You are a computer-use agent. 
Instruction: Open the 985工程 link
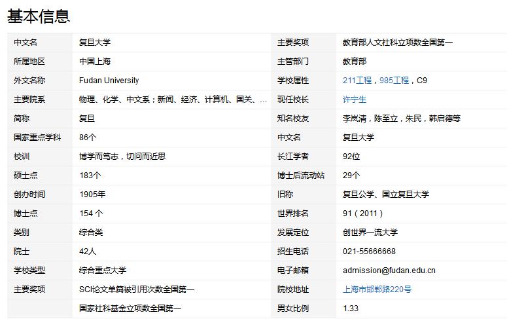click(394, 81)
